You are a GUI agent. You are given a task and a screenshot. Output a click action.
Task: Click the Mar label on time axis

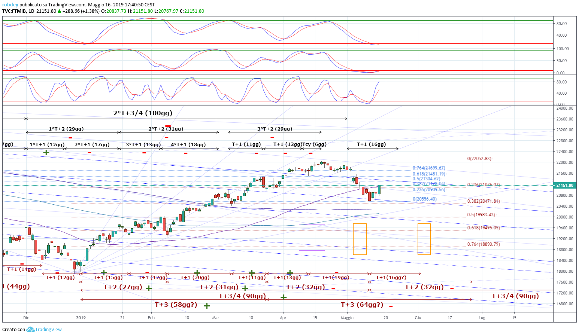[x=216, y=318]
